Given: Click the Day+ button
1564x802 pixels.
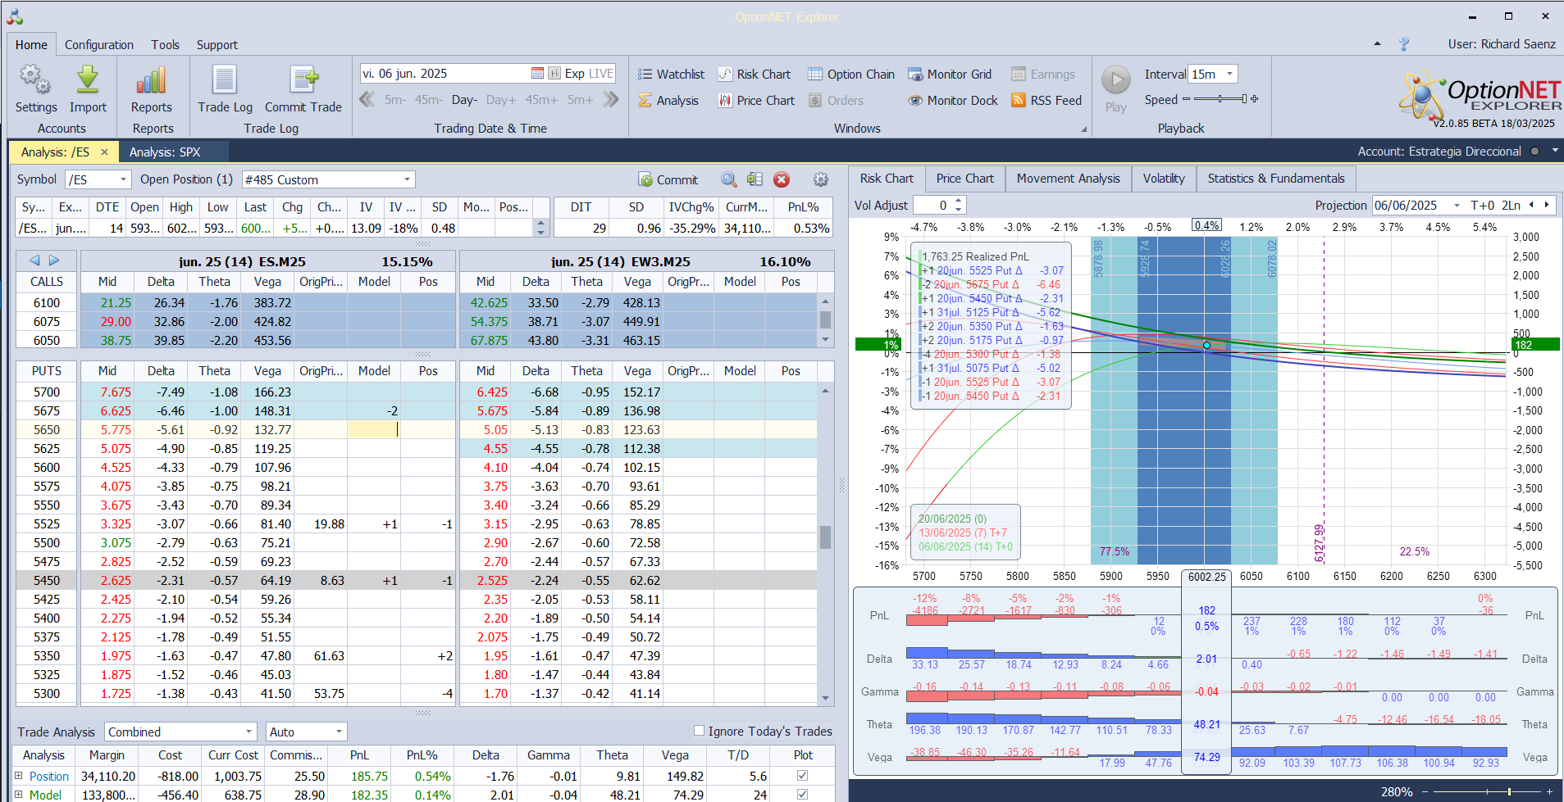Looking at the screenshot, I should 501,100.
